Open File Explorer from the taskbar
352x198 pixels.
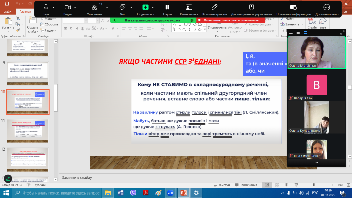[108, 193]
